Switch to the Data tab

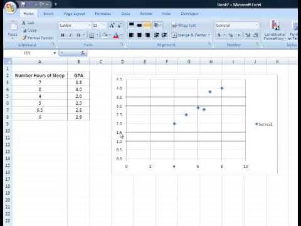[125, 14]
